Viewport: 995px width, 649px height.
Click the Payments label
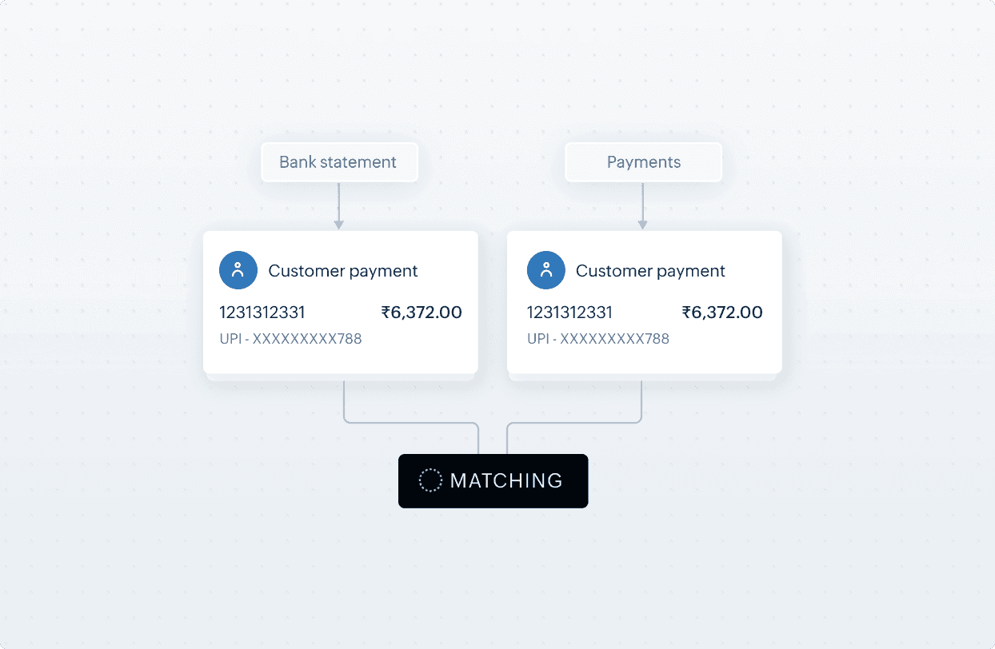point(643,162)
